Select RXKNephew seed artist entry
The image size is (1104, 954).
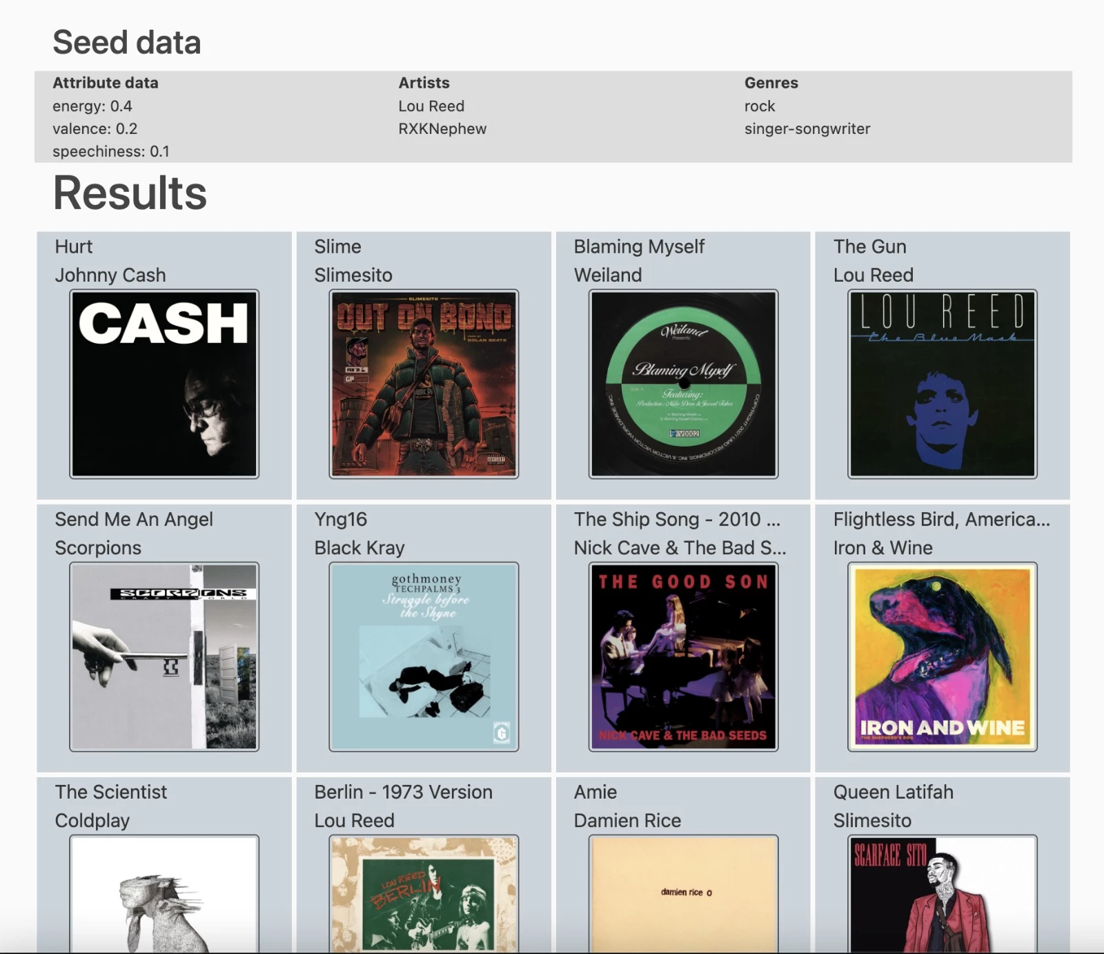pyautogui.click(x=442, y=129)
